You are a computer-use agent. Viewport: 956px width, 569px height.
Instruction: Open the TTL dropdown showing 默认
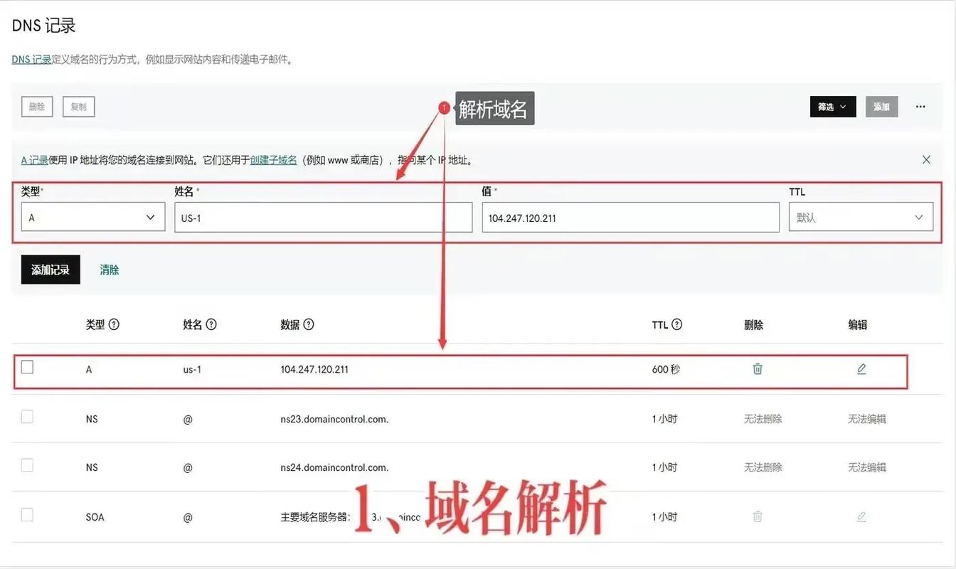click(x=861, y=218)
